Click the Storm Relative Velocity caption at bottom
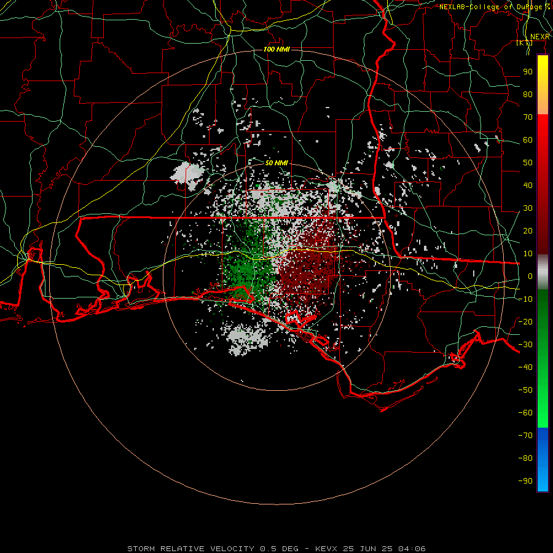 click(x=276, y=549)
